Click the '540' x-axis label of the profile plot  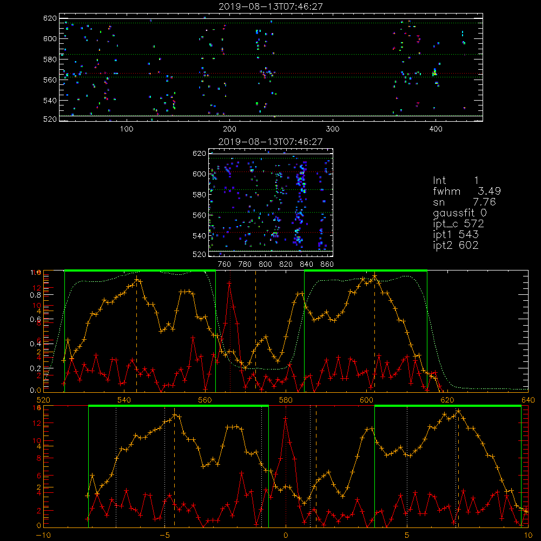pos(124,400)
